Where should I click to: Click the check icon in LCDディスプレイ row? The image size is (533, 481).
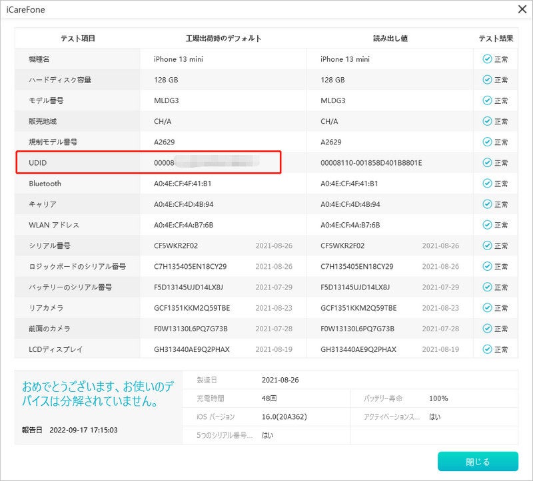pyautogui.click(x=487, y=349)
